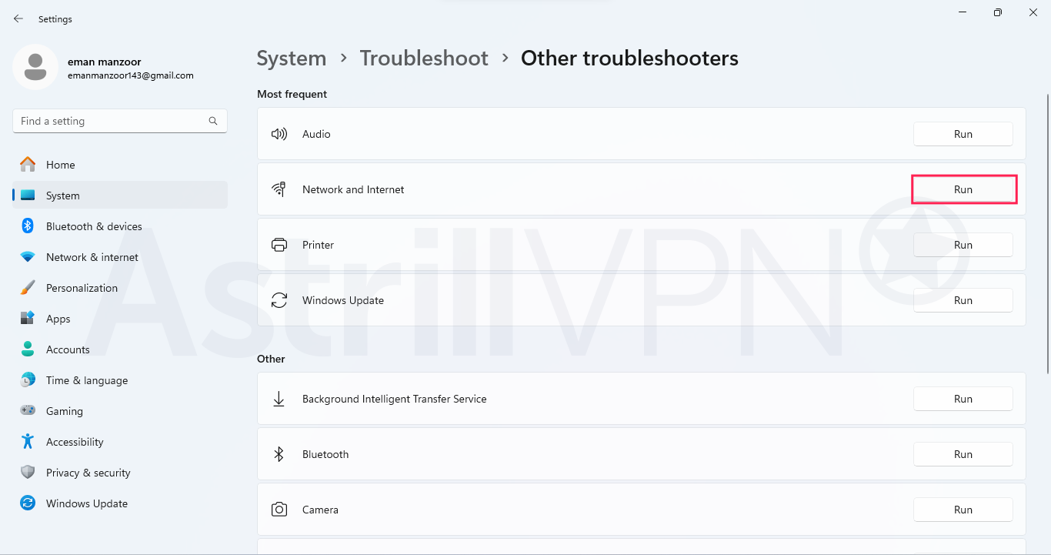Image resolution: width=1051 pixels, height=555 pixels.
Task: Click the Camera row label
Action: 320,510
